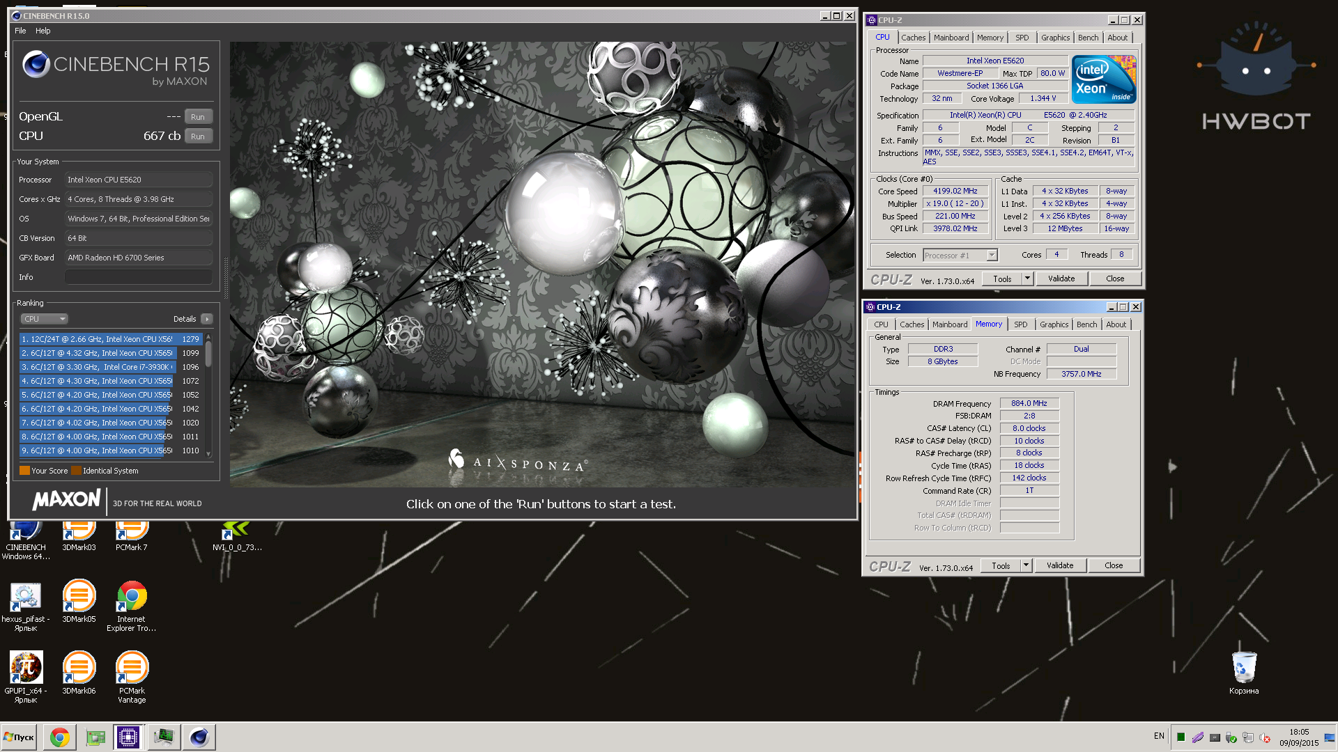Open the CPU ranking type dropdown

[x=44, y=319]
